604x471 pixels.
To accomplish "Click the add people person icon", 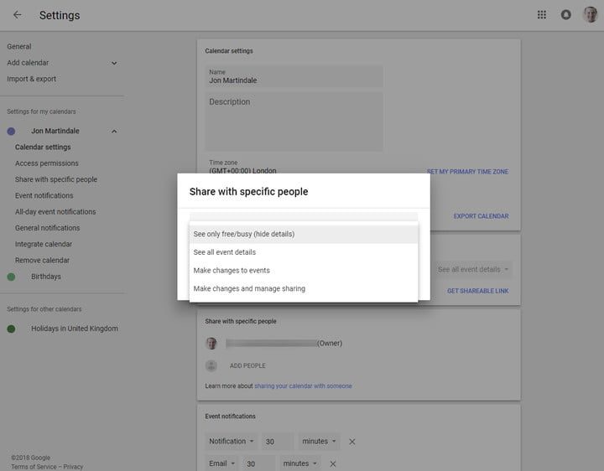I will [x=211, y=365].
